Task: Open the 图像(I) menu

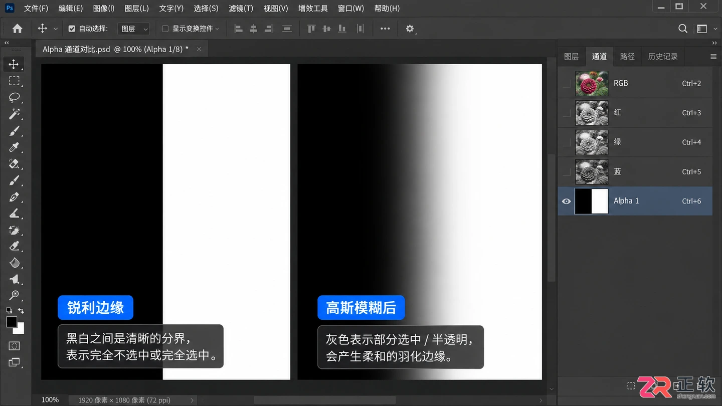Action: click(104, 8)
